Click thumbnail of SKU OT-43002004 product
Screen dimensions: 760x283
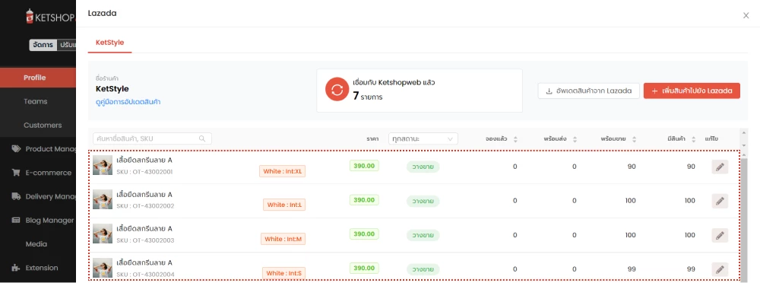(x=103, y=268)
